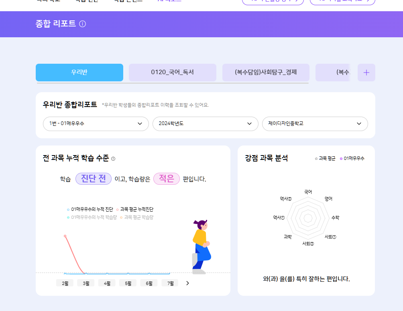
Task: Click horizontal scrollbar under class tabs
Action: click(x=173, y=83)
